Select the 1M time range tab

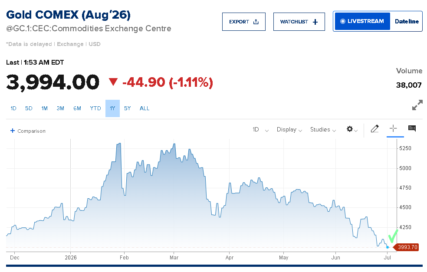[x=44, y=108]
